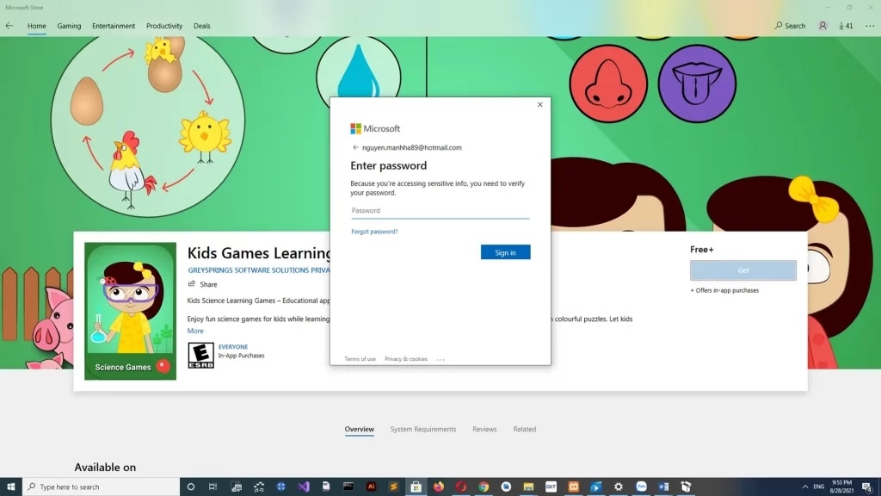Viewport: 881px width, 496px height.
Task: Open Google Chrome from taskbar
Action: 484,487
